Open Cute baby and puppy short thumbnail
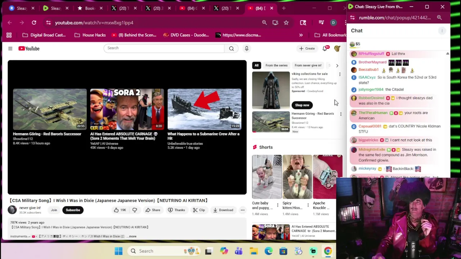The image size is (461, 259). coord(267,177)
